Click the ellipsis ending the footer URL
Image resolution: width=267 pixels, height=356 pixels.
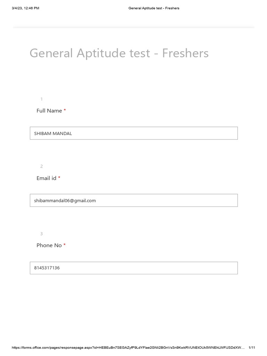(x=243, y=348)
